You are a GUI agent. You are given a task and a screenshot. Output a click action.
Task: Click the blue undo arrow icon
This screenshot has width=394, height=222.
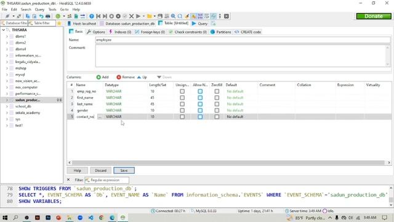pos(41,16)
